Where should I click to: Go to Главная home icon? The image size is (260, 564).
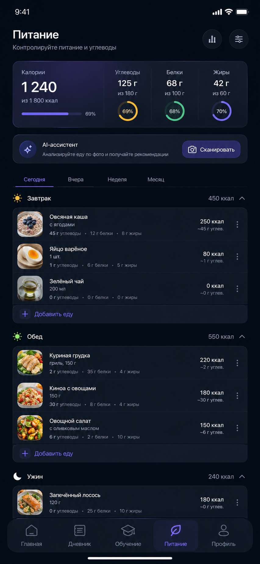click(x=31, y=531)
